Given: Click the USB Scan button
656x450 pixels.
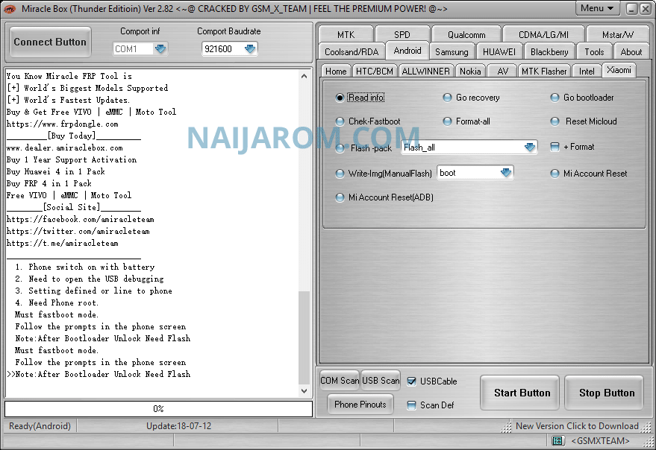Looking at the screenshot, I should click(x=381, y=381).
